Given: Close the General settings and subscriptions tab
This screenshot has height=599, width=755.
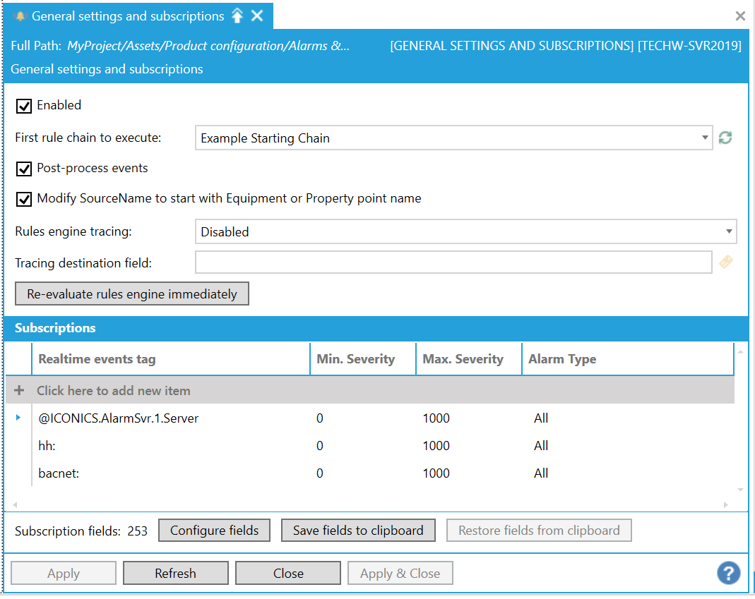Looking at the screenshot, I should coord(258,16).
